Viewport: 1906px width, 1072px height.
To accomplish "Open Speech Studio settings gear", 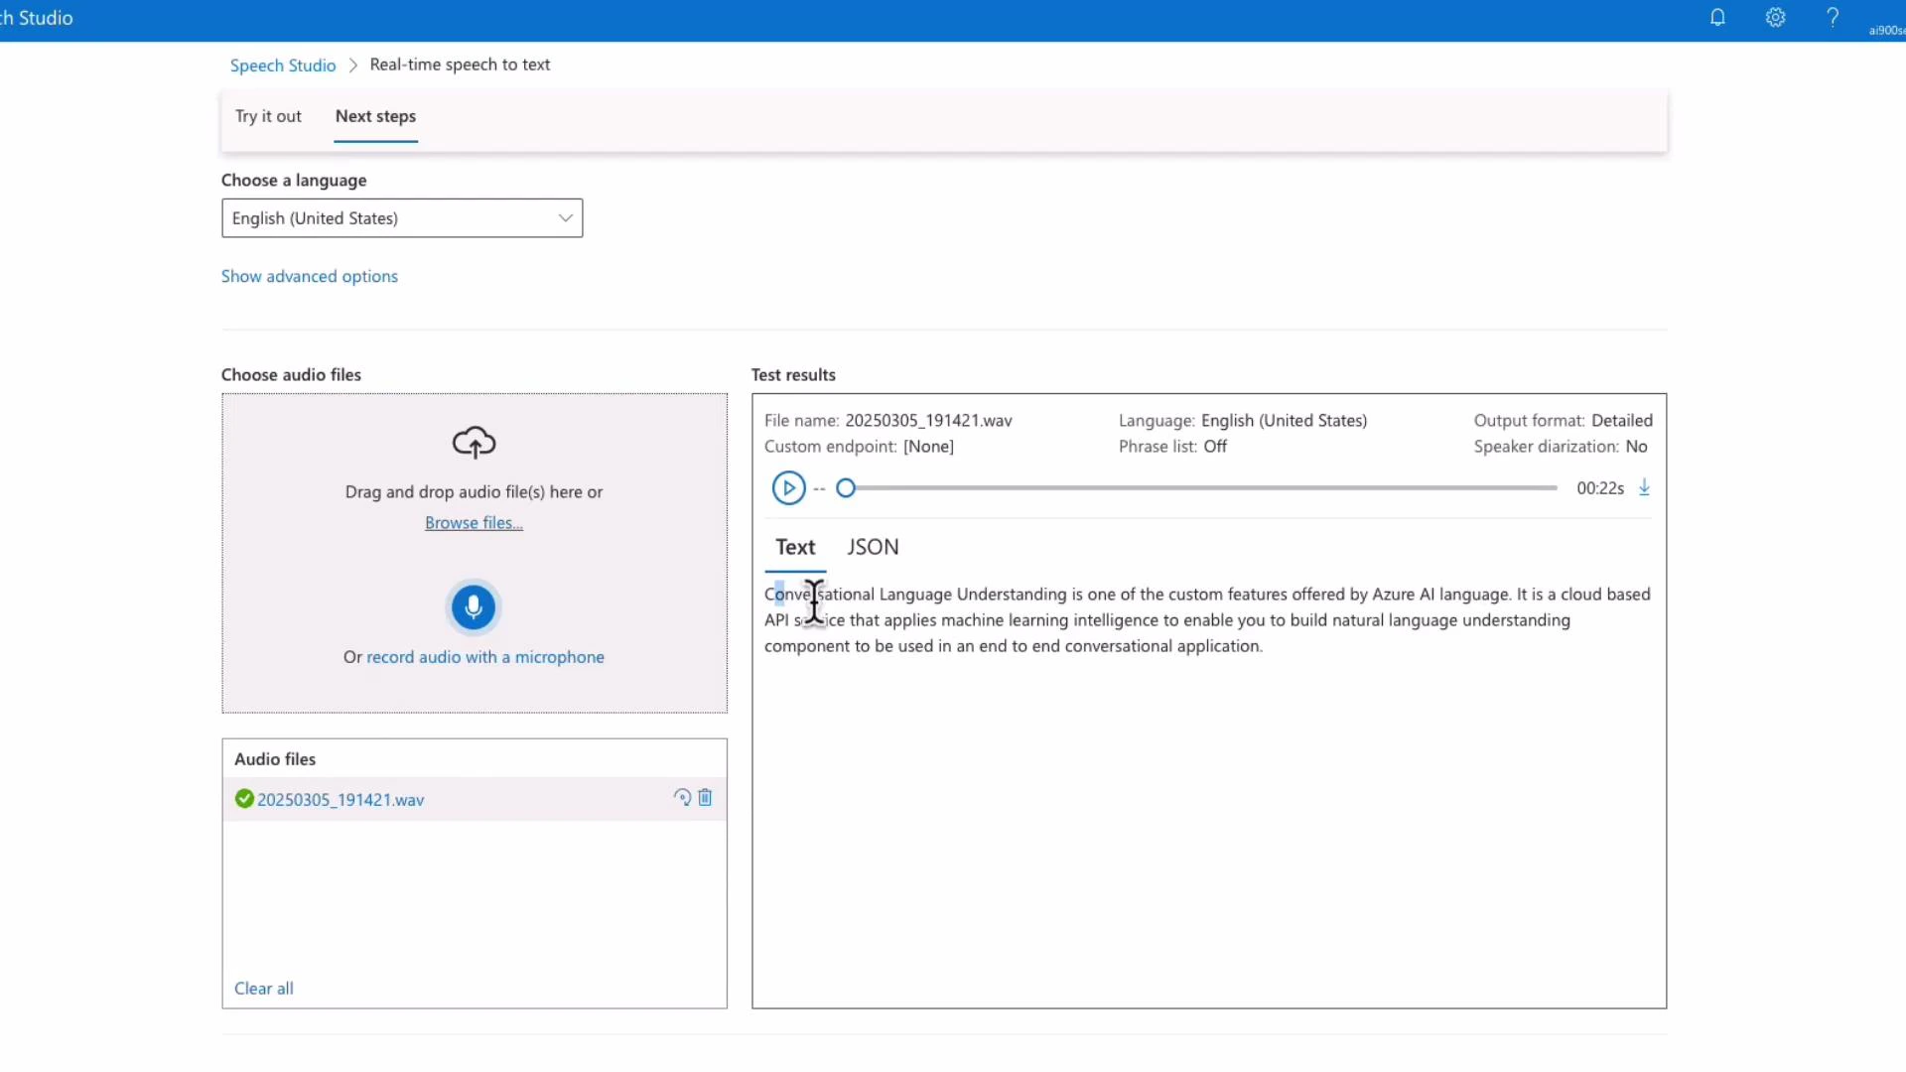I will (x=1776, y=17).
